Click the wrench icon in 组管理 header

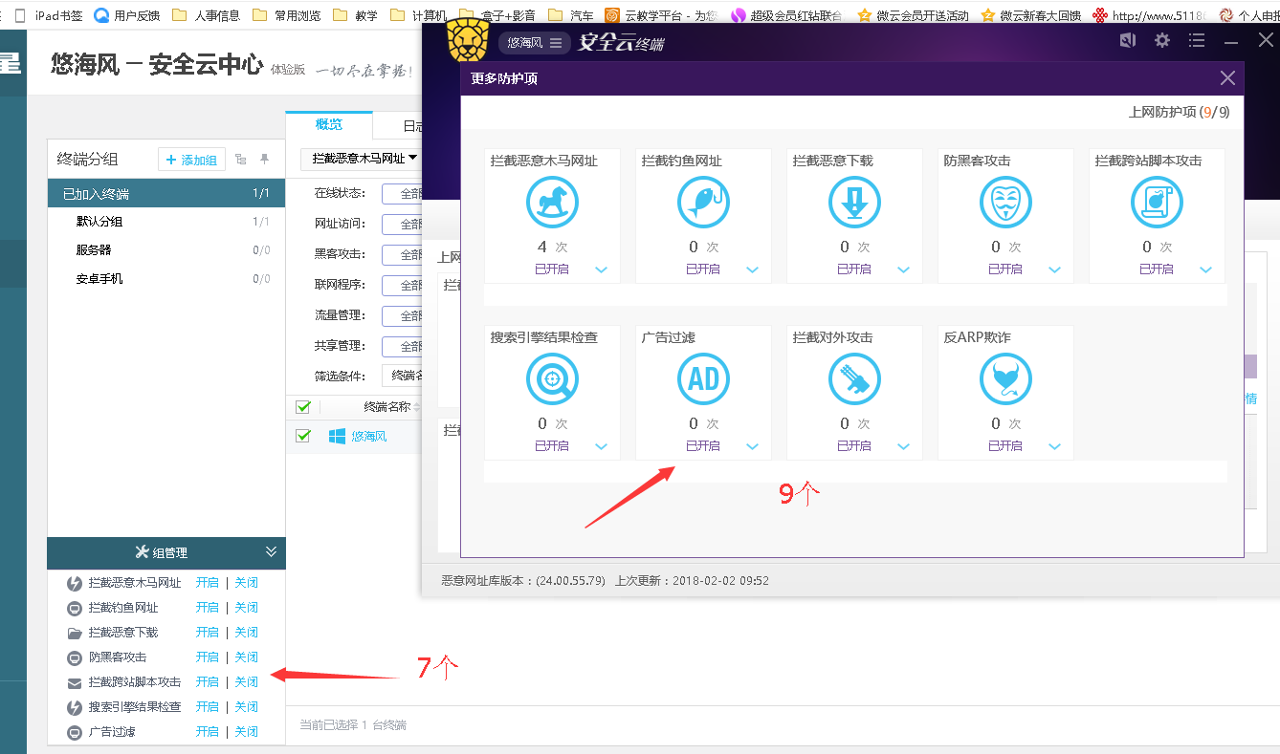tap(143, 552)
